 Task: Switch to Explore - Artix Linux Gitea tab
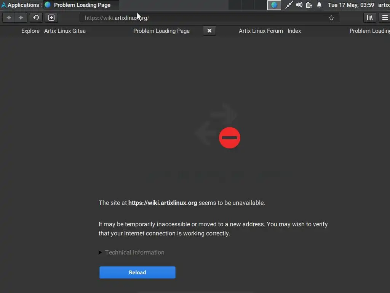(x=53, y=31)
